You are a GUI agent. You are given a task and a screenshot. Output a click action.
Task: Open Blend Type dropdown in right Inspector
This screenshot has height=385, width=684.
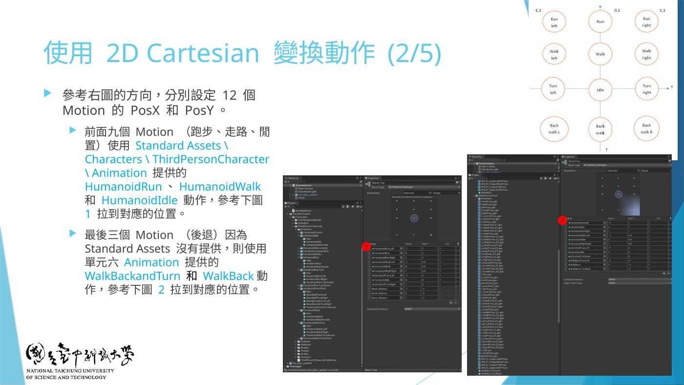(627, 165)
